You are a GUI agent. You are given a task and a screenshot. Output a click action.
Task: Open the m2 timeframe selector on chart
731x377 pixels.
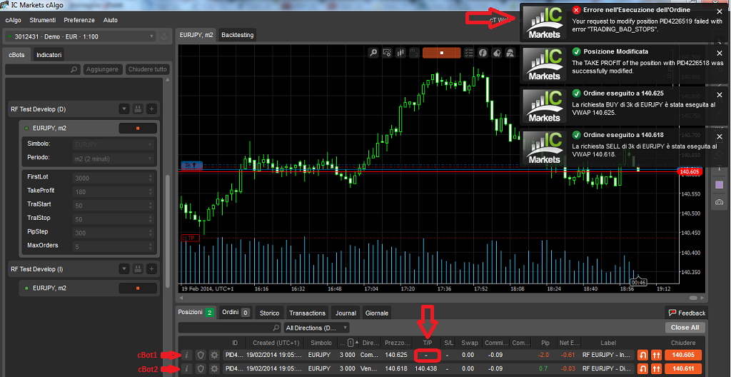point(414,53)
